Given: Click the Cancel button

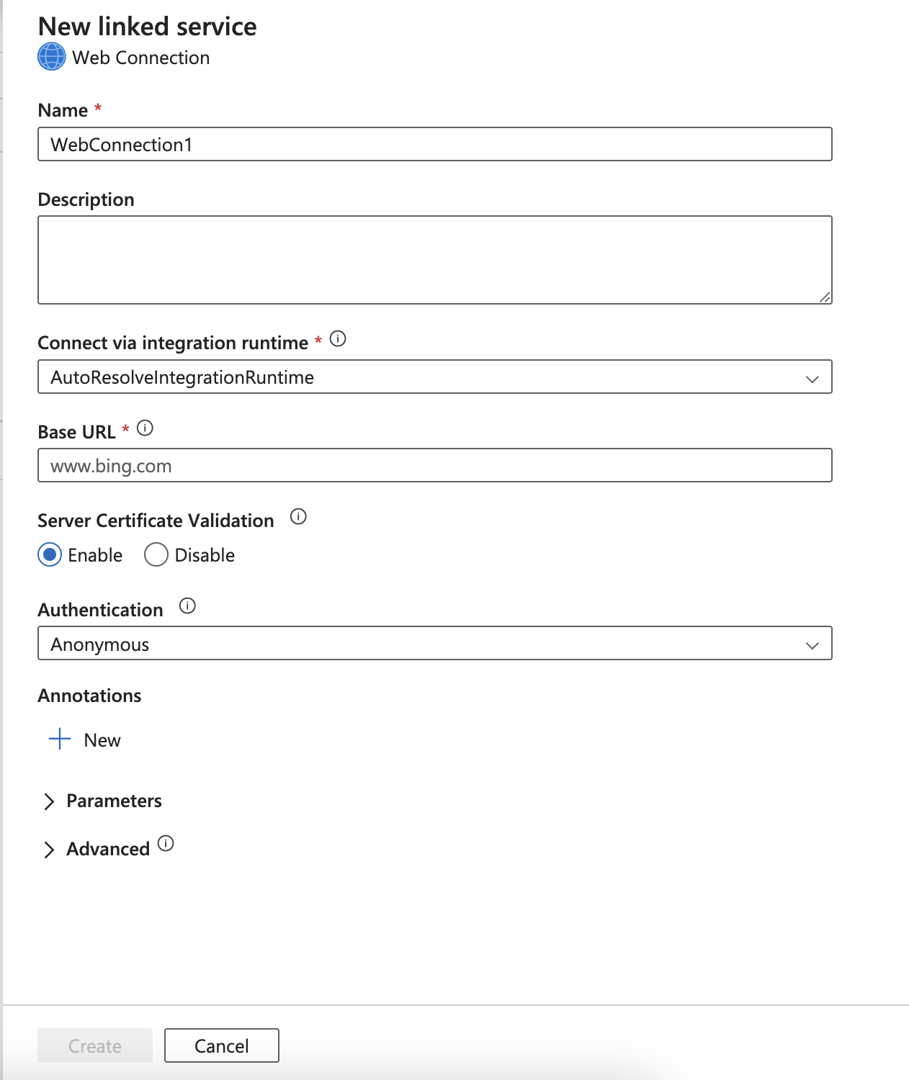Looking at the screenshot, I should tap(221, 1045).
